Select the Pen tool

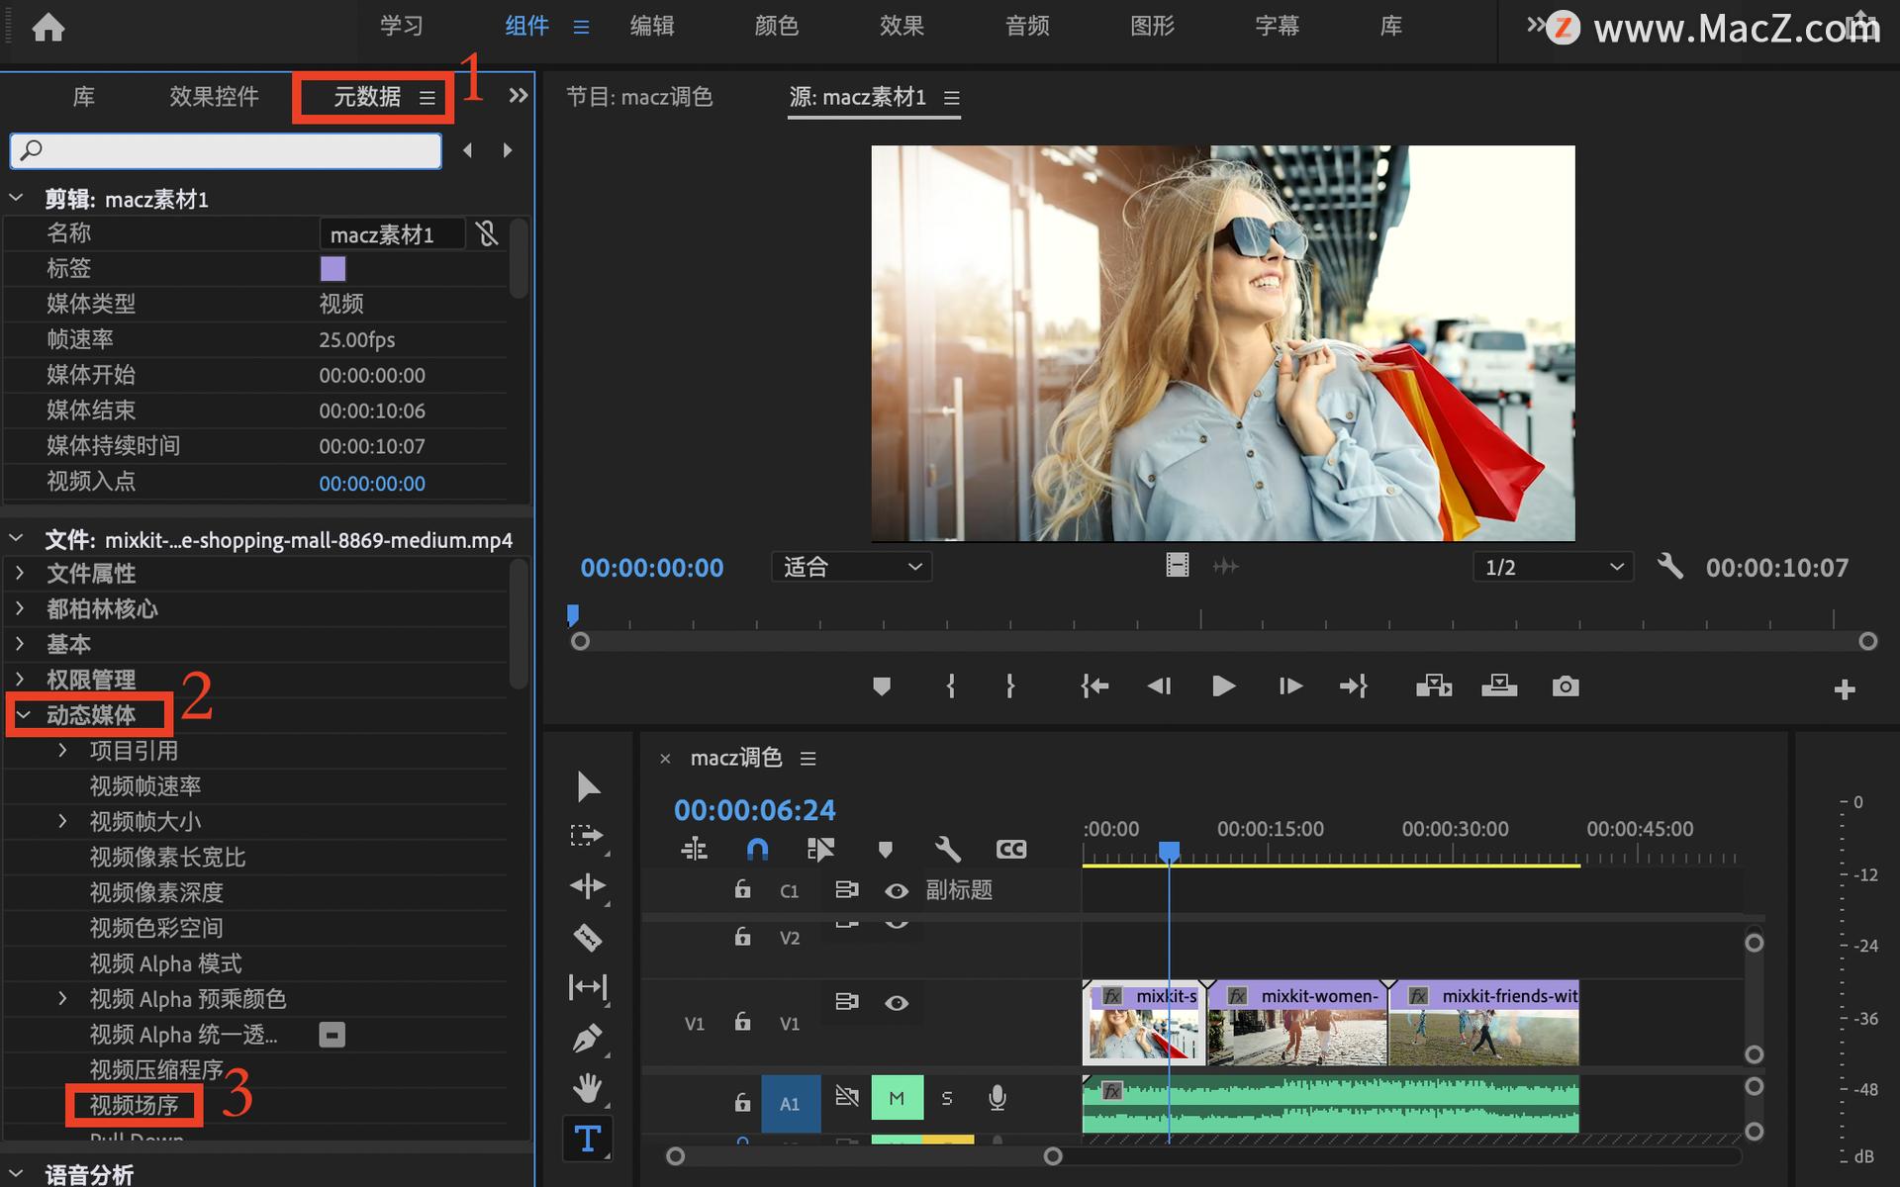(x=588, y=1037)
